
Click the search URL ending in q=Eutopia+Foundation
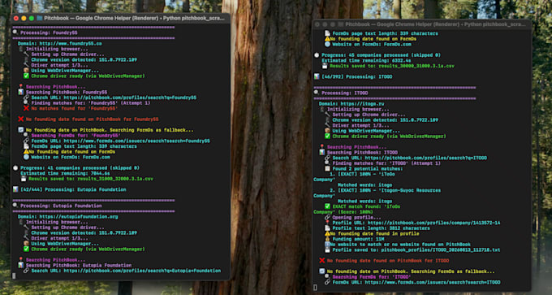(142, 271)
